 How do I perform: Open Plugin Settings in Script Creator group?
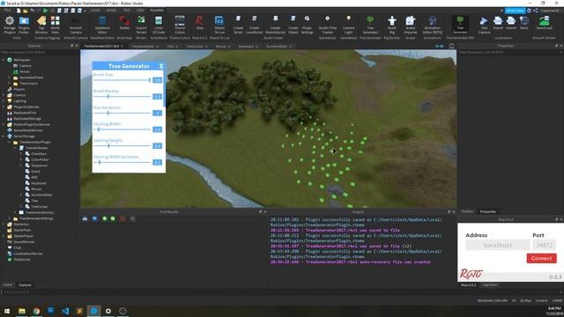pyautogui.click(x=307, y=25)
